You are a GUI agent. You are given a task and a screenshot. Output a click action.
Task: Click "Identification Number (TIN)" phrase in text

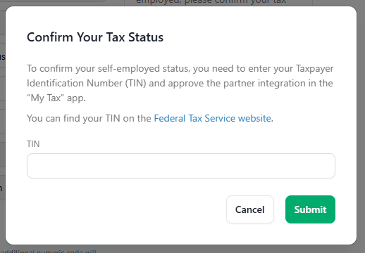click(x=87, y=83)
